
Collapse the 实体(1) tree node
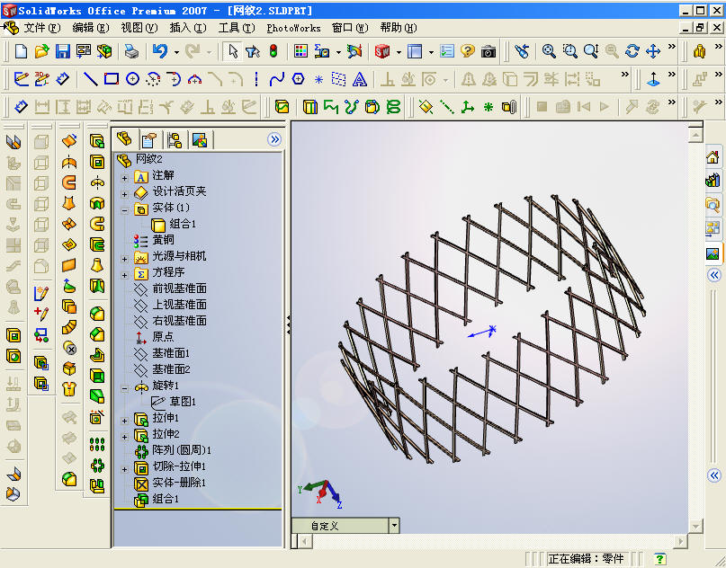click(x=124, y=210)
